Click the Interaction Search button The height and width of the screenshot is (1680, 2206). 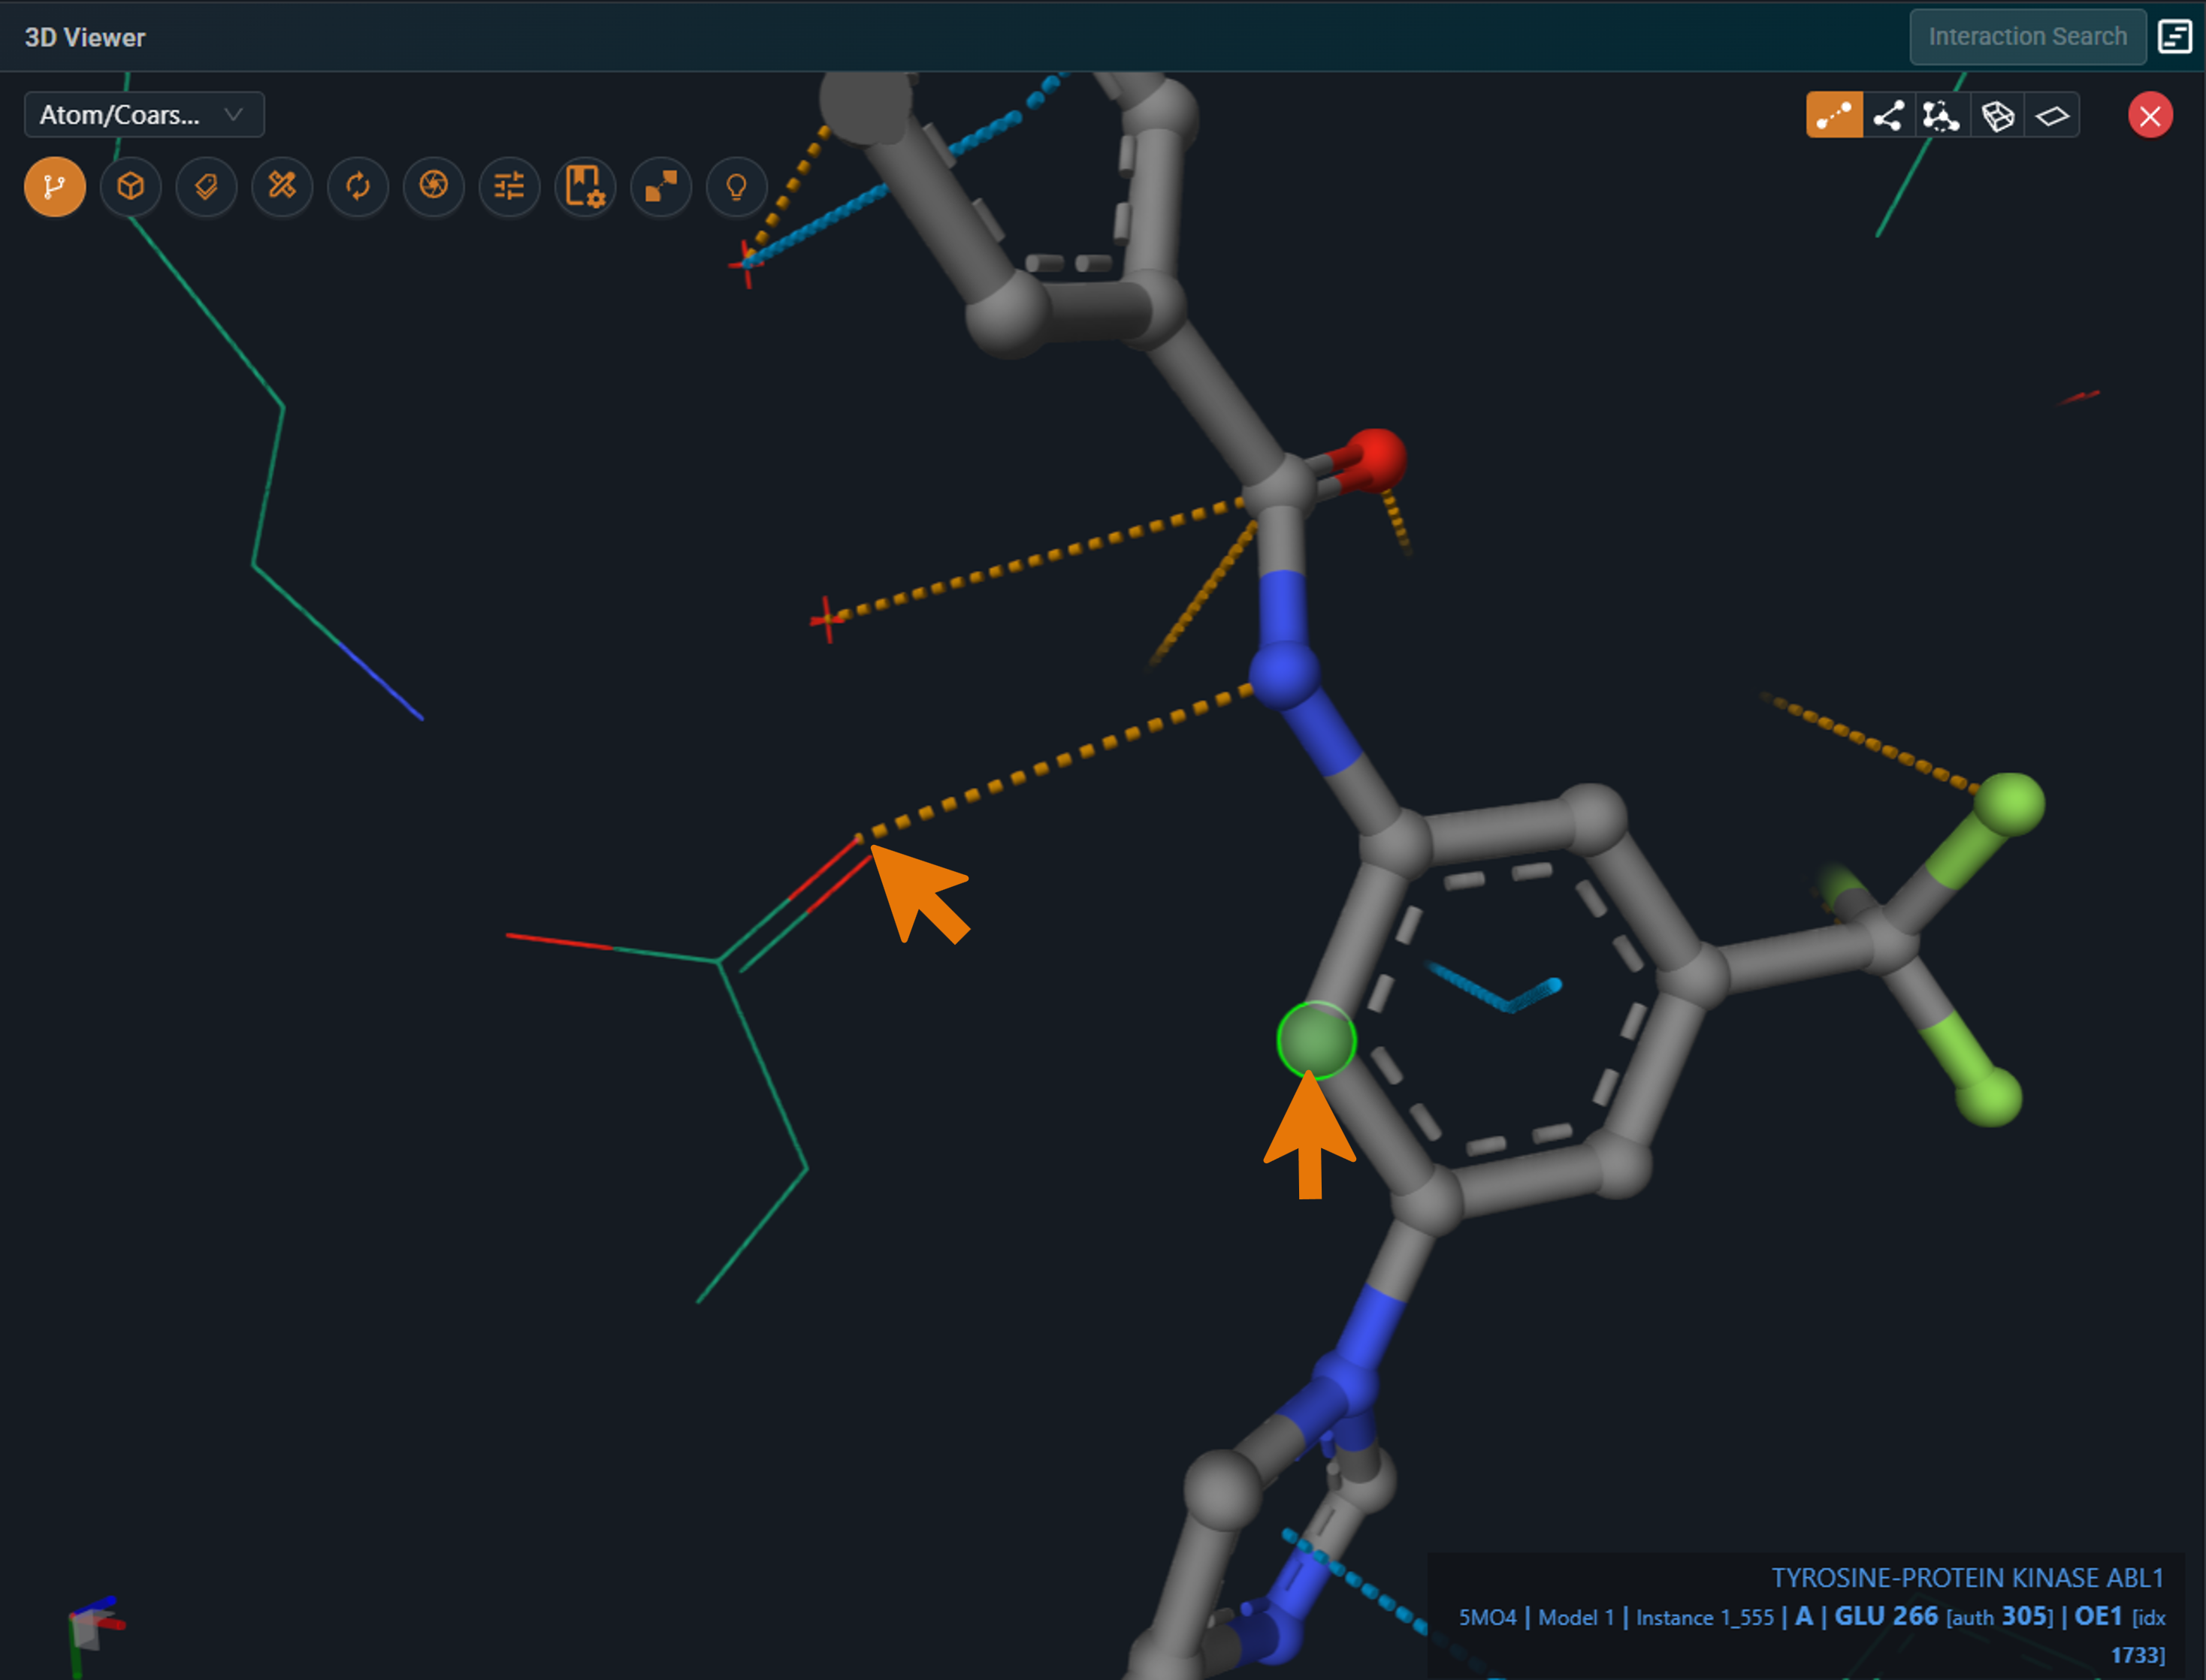pos(2027,37)
